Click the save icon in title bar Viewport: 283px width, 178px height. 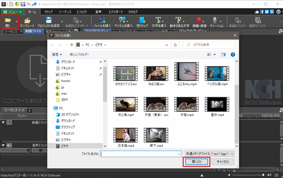[x=23, y=4]
